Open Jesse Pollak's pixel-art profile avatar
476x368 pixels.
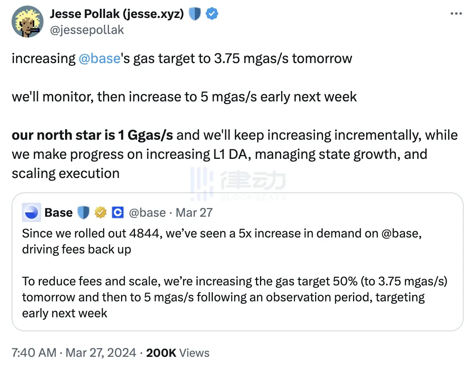coord(28,22)
